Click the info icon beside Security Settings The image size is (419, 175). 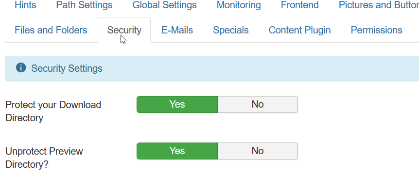(21, 68)
